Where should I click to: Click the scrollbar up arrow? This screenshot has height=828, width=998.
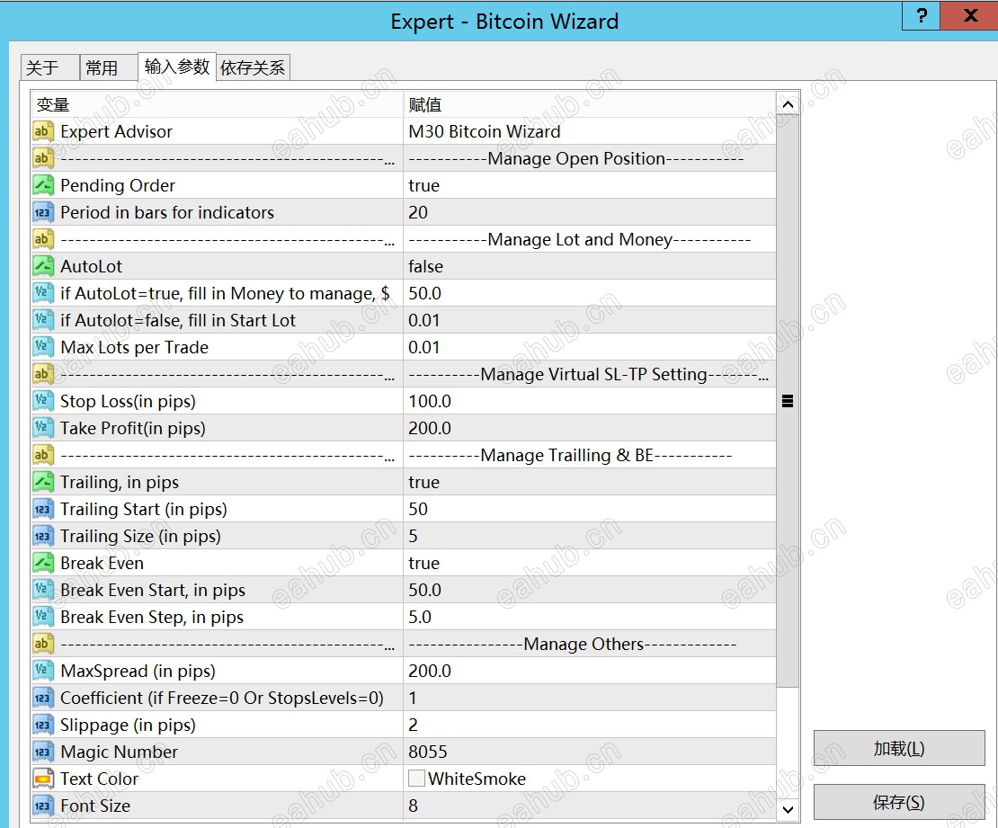788,104
